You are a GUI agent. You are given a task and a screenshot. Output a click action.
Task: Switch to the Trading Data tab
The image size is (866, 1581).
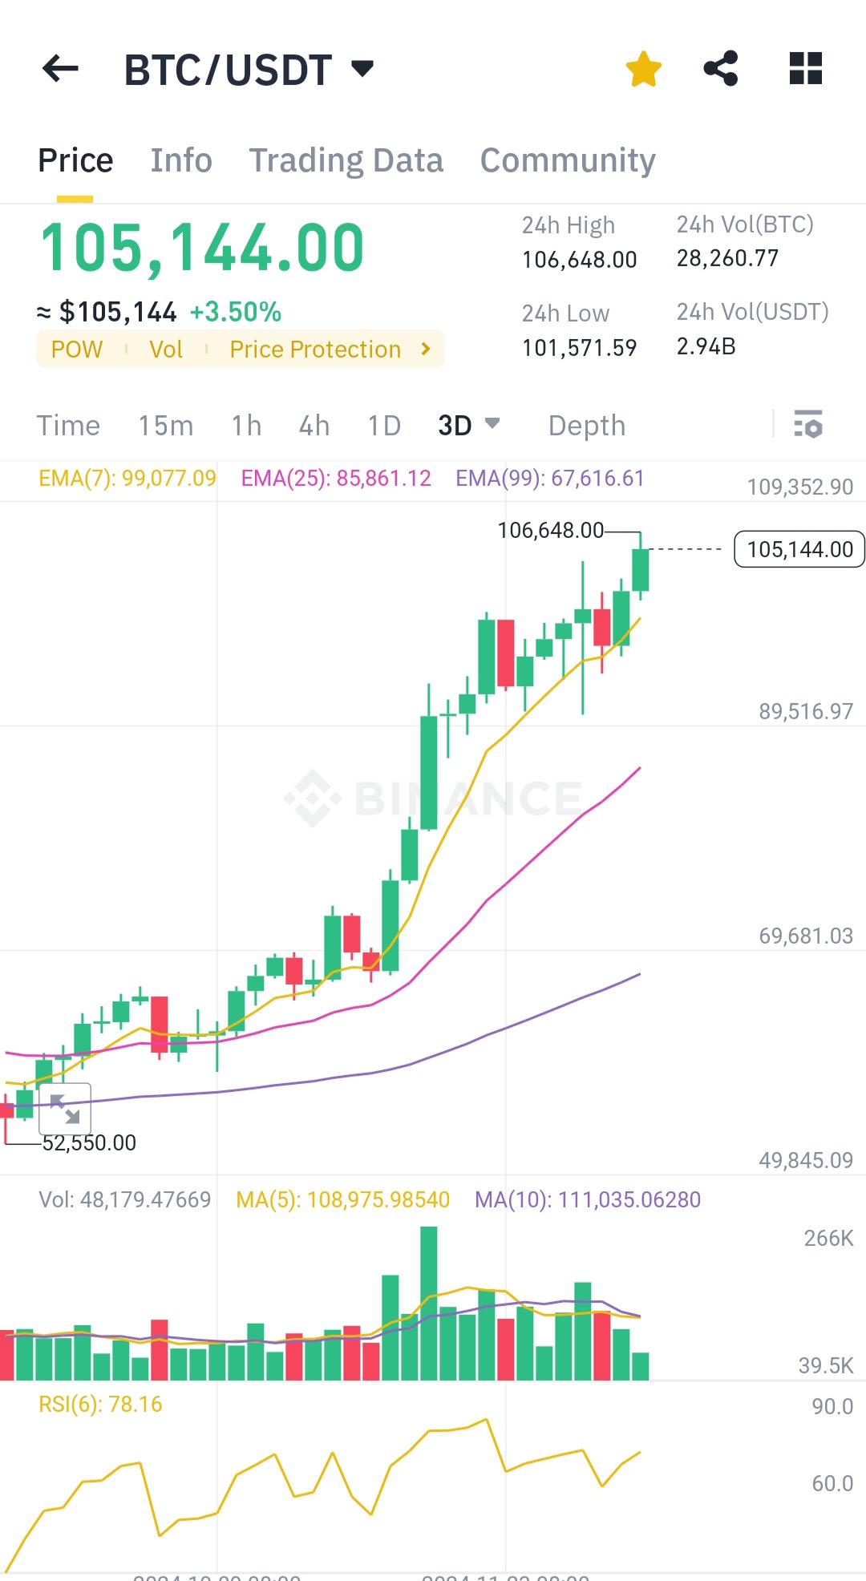[x=346, y=160]
